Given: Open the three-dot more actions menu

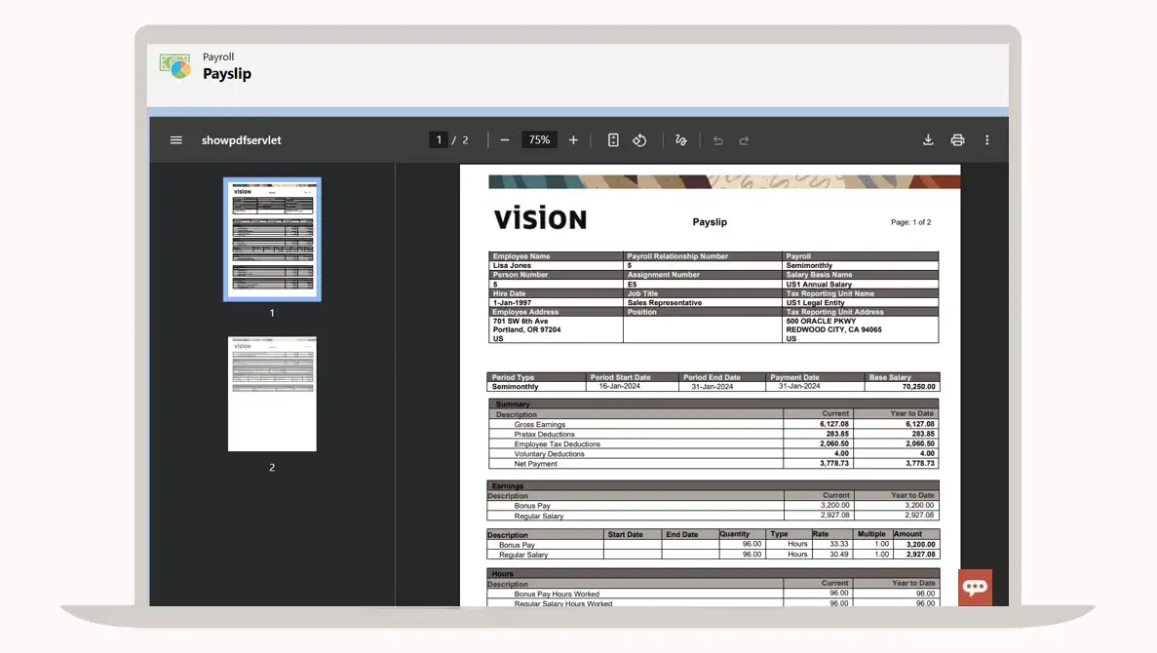Looking at the screenshot, I should (986, 140).
